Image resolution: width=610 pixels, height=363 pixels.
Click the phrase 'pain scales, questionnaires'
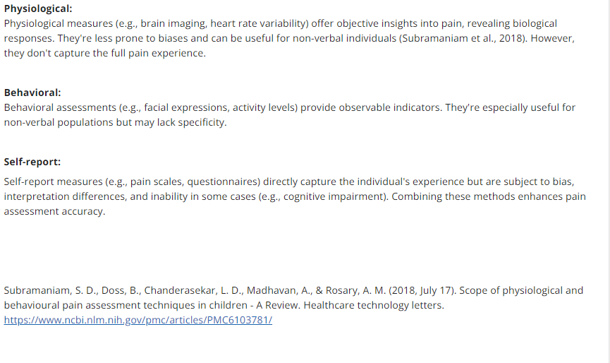click(193, 181)
